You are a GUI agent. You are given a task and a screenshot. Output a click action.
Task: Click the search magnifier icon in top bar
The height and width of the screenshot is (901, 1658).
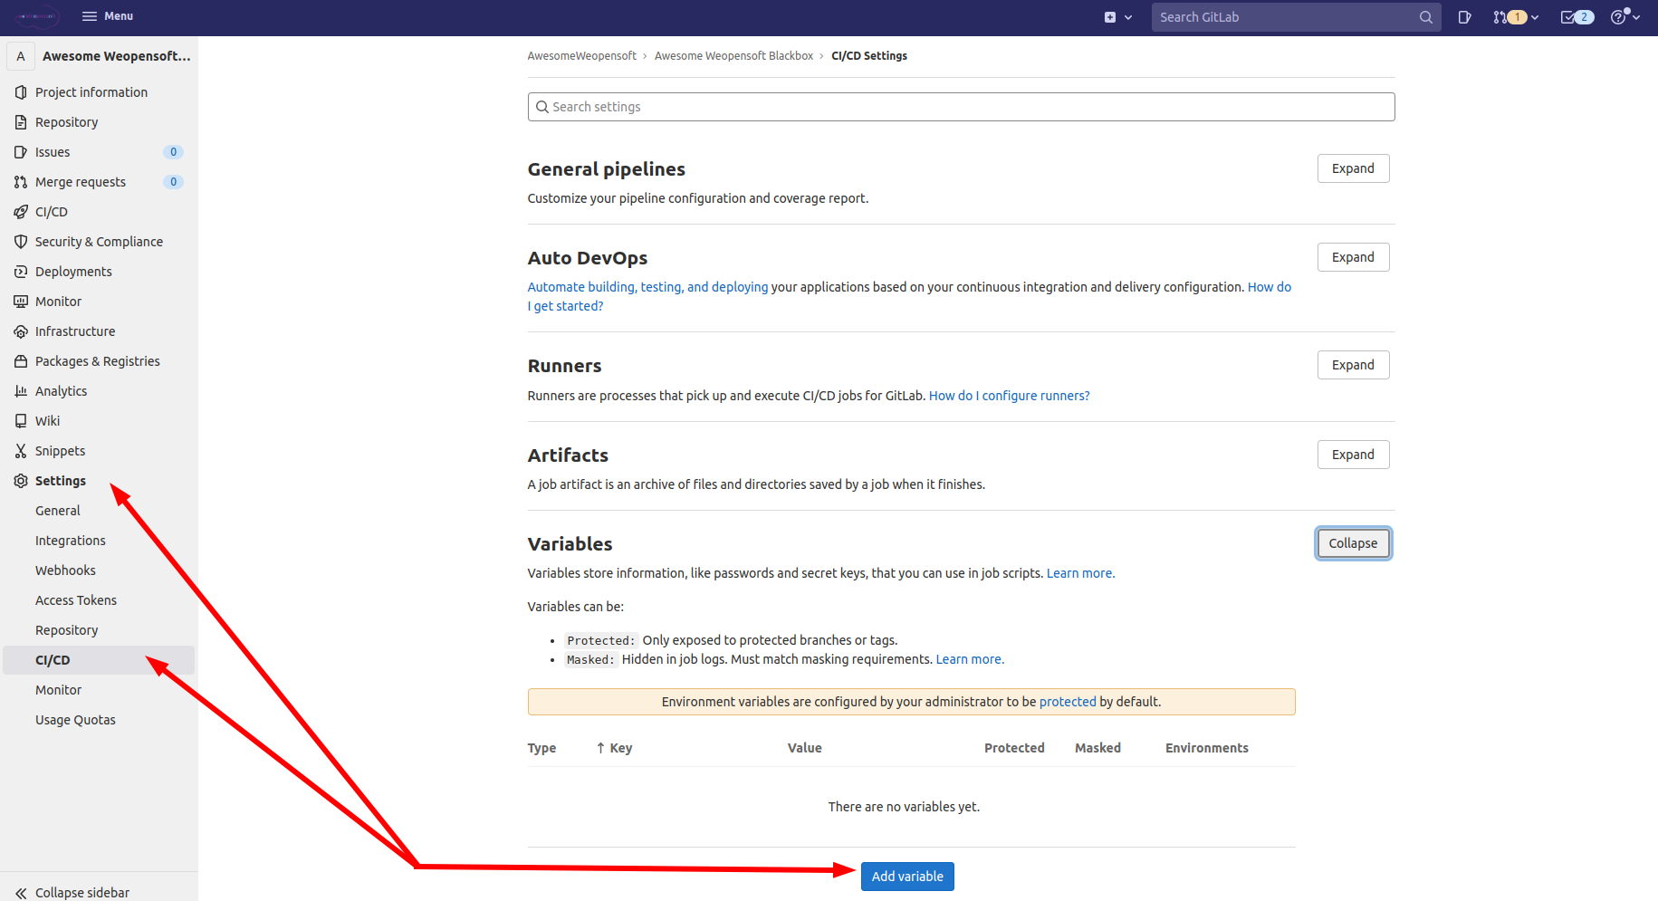(1425, 17)
